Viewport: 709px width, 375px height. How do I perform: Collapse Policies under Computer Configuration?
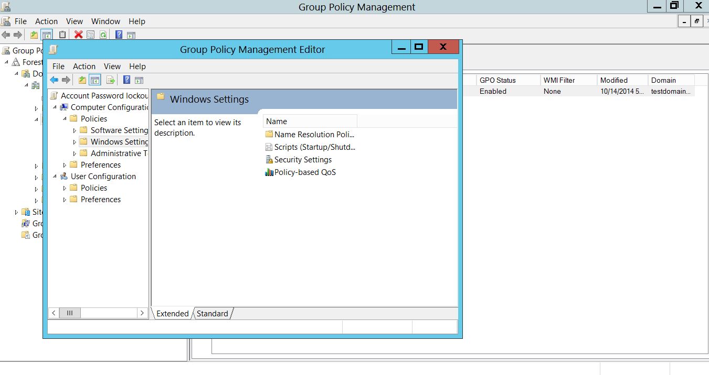coord(65,119)
